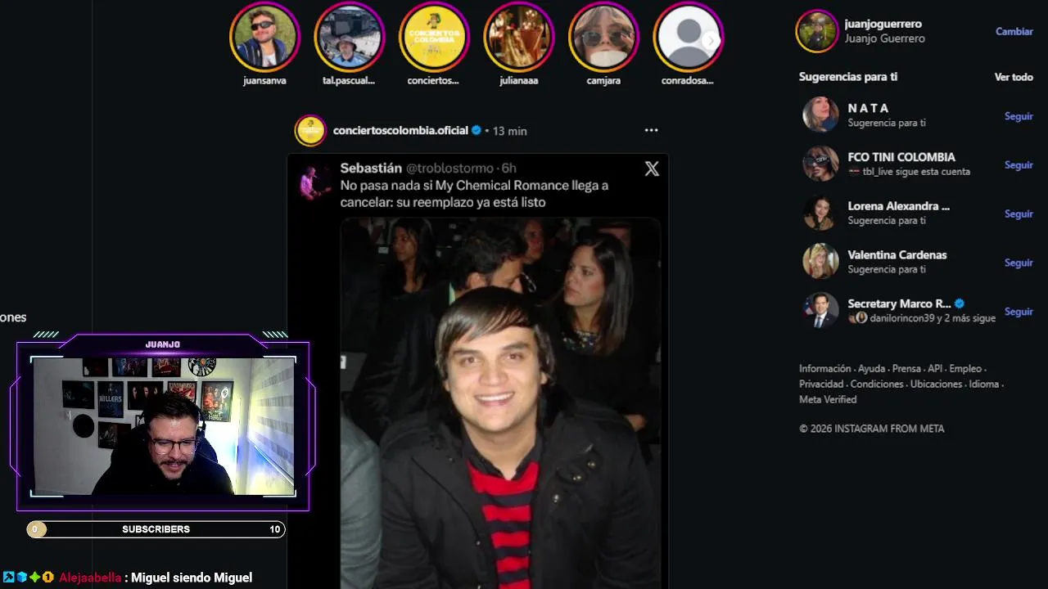The width and height of the screenshot is (1048, 589).
Task: Open the post photo of smiling man
Action: tap(500, 403)
